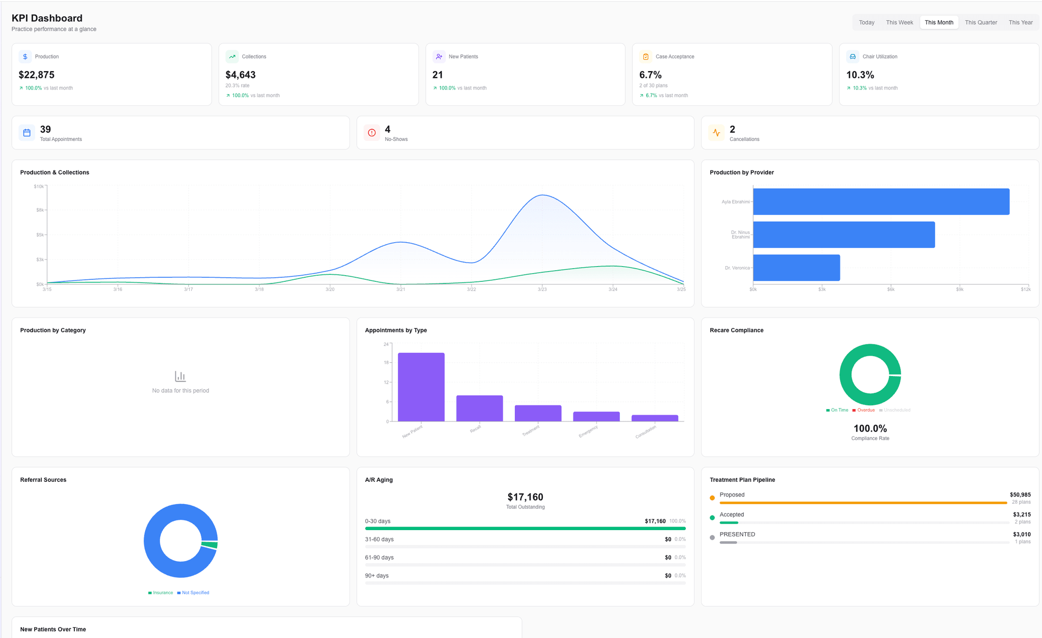This screenshot has width=1042, height=638.
Task: Toggle the Insurance legend under Referral Sources
Action: [160, 592]
